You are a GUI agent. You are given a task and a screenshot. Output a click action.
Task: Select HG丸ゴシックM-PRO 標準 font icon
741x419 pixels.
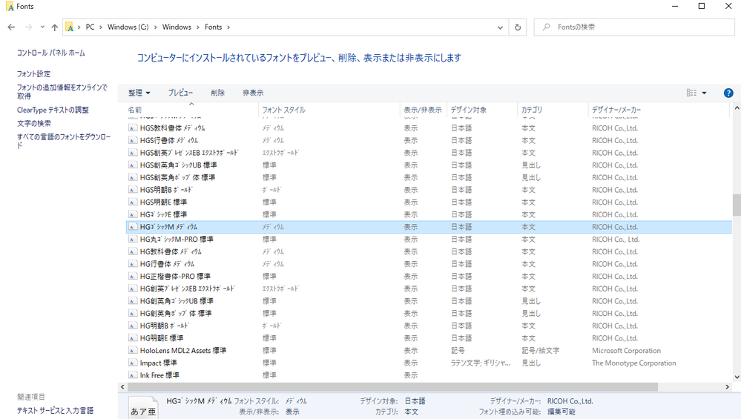pos(133,240)
